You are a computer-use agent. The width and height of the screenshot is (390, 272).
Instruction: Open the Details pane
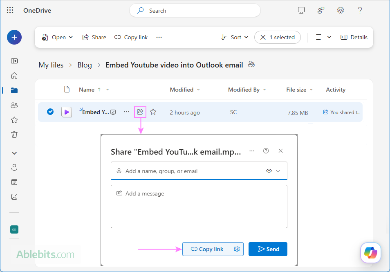(x=354, y=37)
